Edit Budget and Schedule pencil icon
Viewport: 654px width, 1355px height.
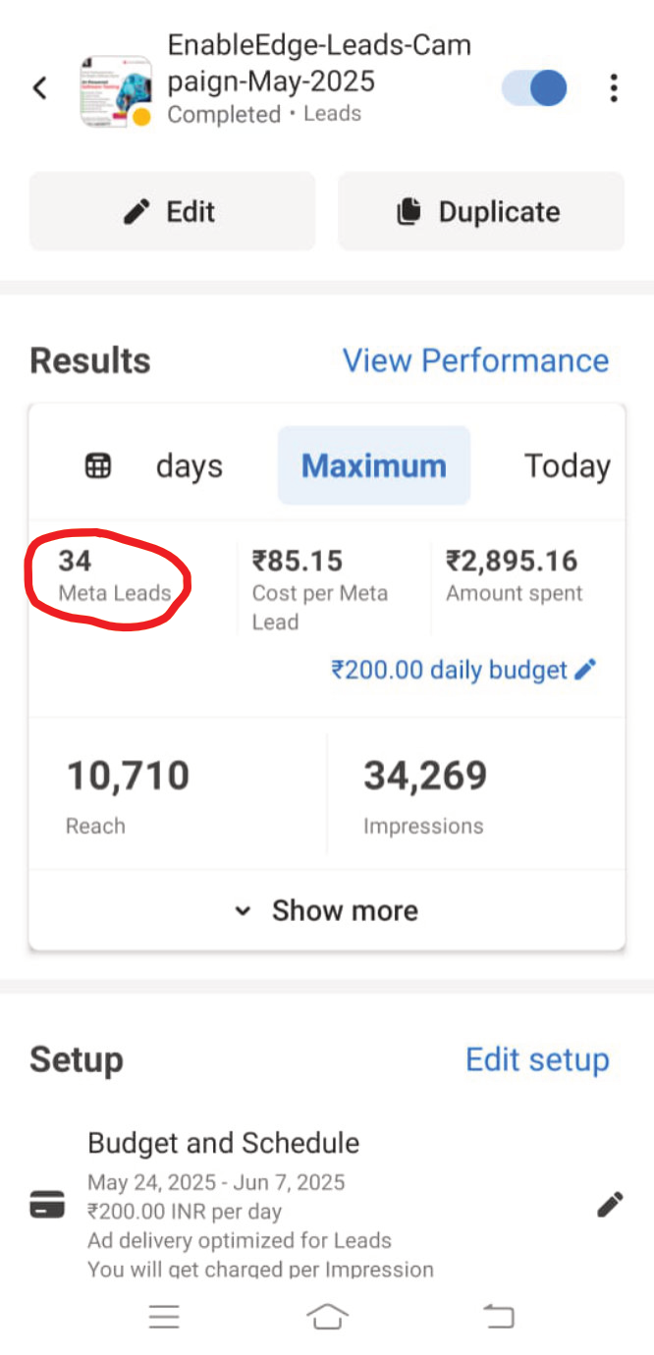pos(610,1205)
